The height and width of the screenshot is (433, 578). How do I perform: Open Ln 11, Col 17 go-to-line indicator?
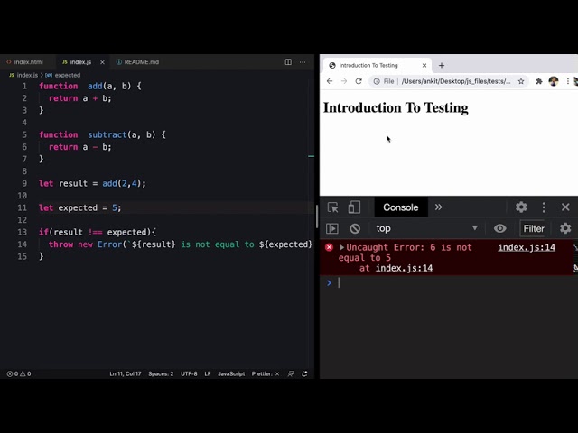tap(126, 373)
